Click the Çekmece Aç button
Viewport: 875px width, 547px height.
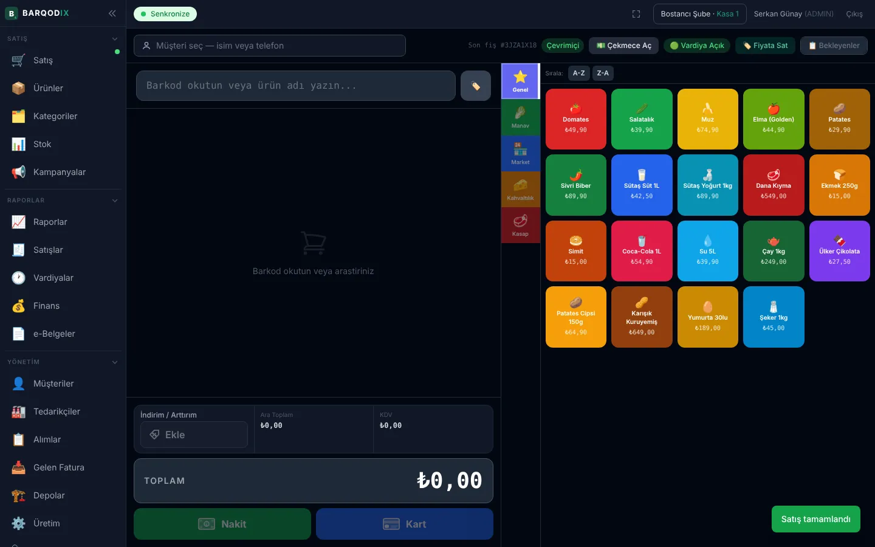[x=623, y=46]
